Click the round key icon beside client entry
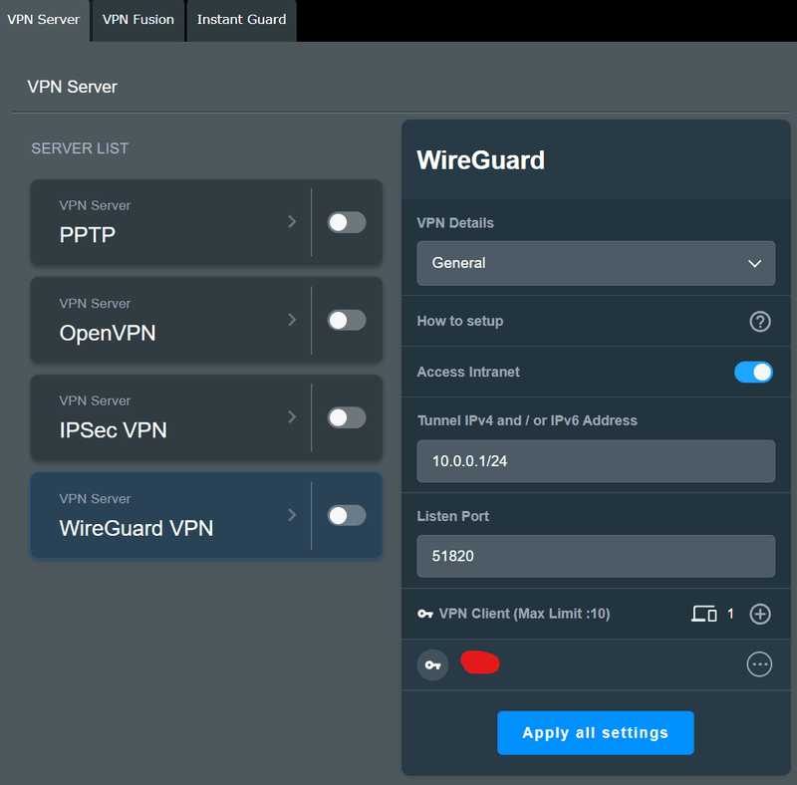797x785 pixels. (432, 664)
